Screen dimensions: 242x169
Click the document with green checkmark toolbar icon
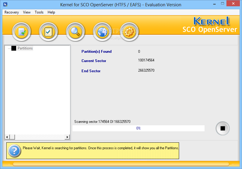coord(22,32)
